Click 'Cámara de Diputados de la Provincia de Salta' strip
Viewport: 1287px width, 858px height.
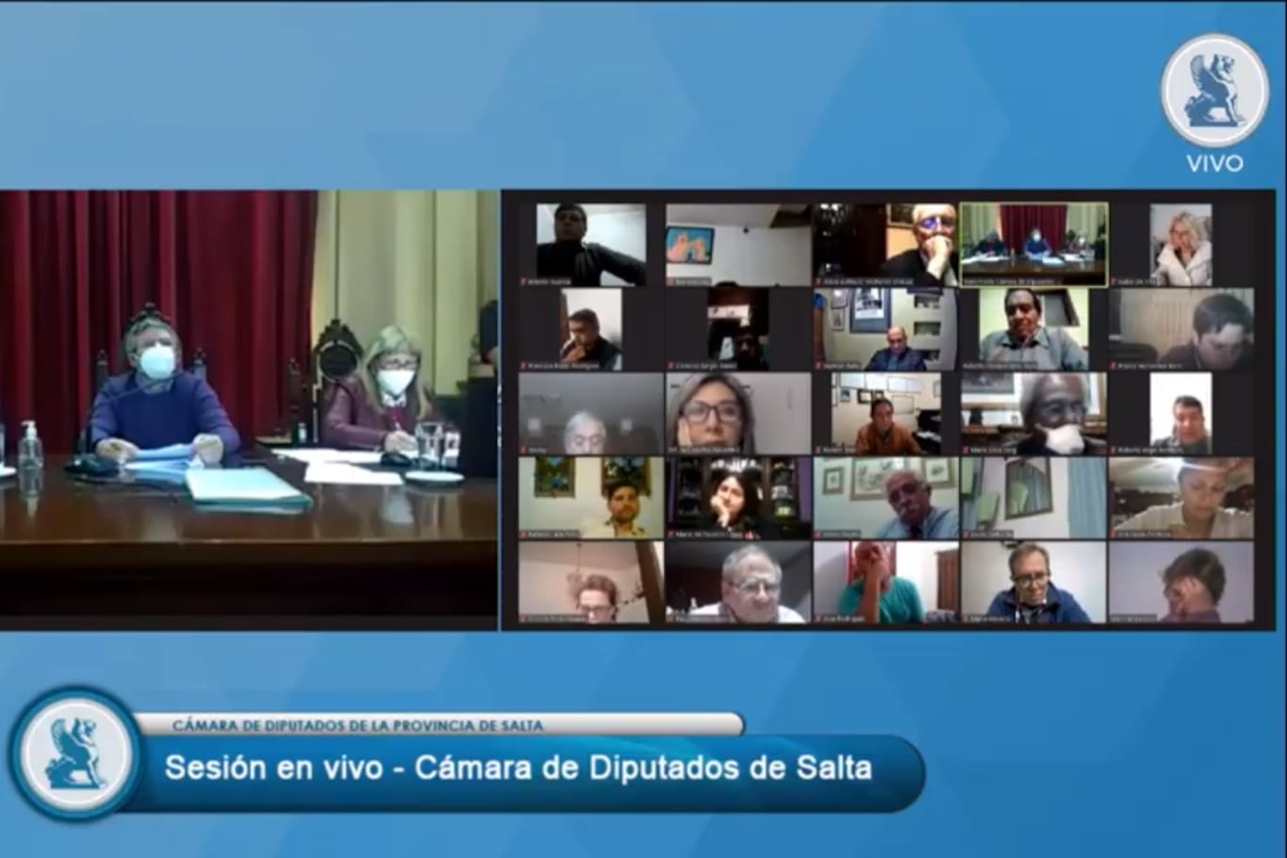358,725
